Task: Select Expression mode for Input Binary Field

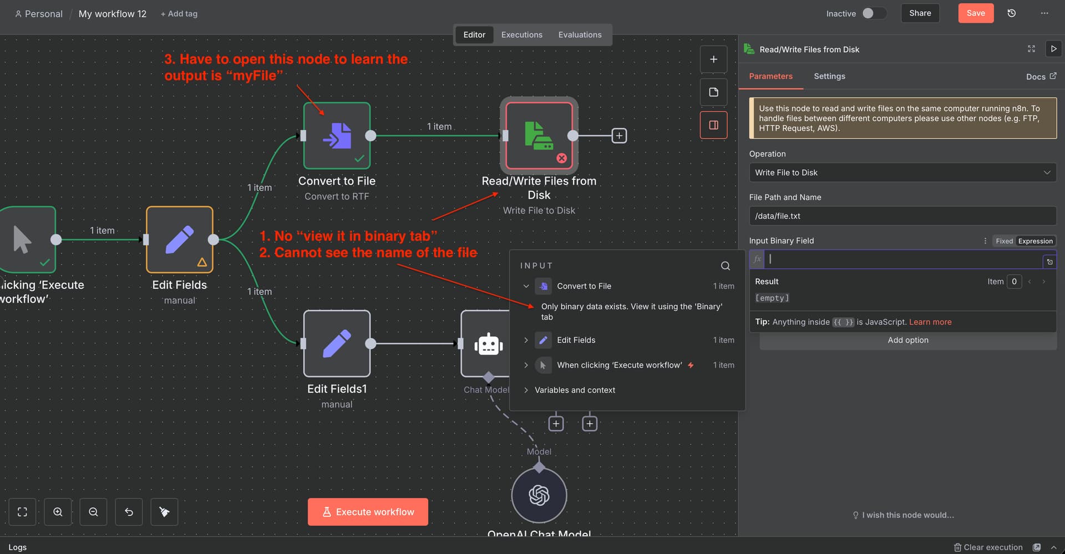Action: pos(1035,241)
